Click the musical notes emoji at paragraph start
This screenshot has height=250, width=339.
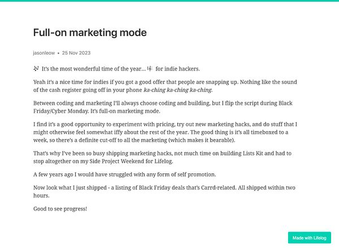(36, 69)
